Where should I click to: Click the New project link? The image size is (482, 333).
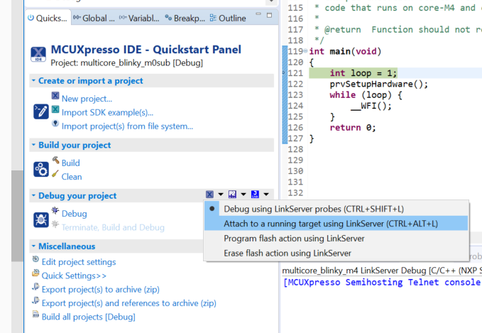point(87,99)
